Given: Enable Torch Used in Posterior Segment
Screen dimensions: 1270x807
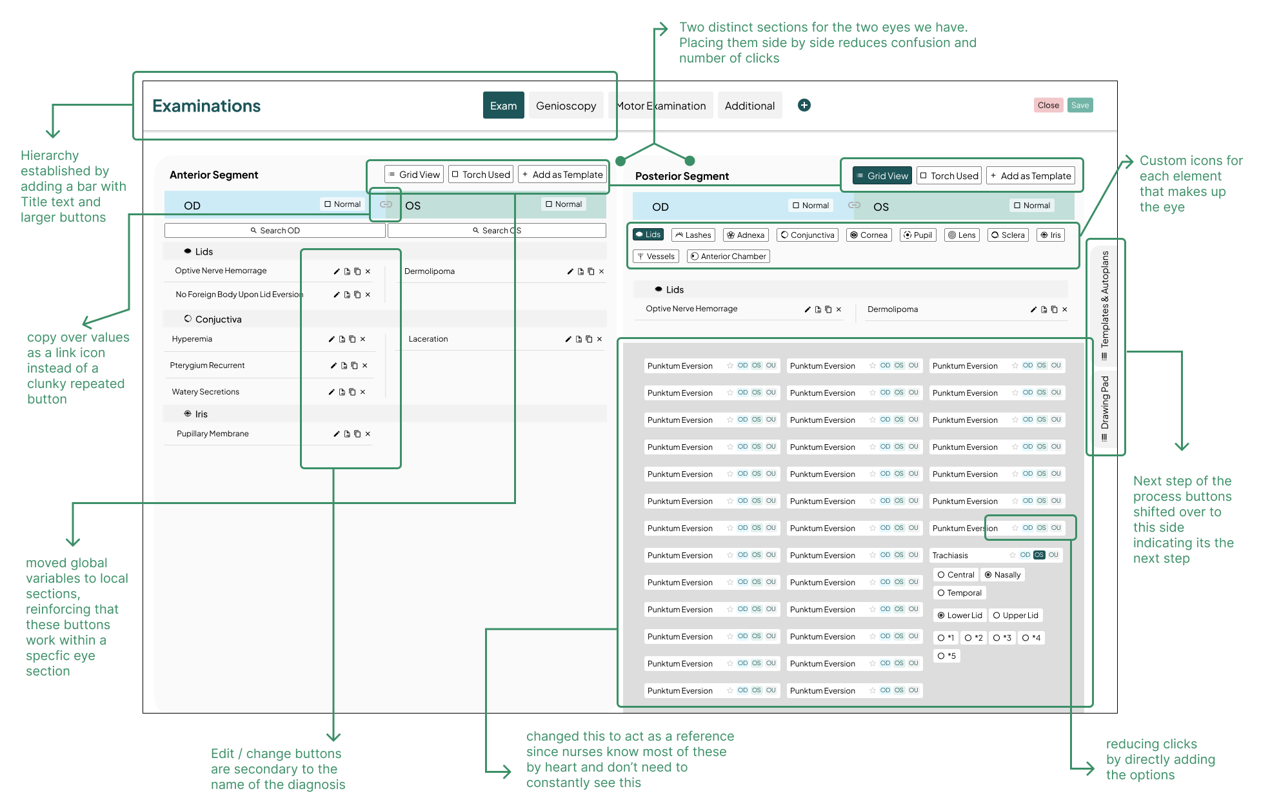Looking at the screenshot, I should [x=948, y=176].
